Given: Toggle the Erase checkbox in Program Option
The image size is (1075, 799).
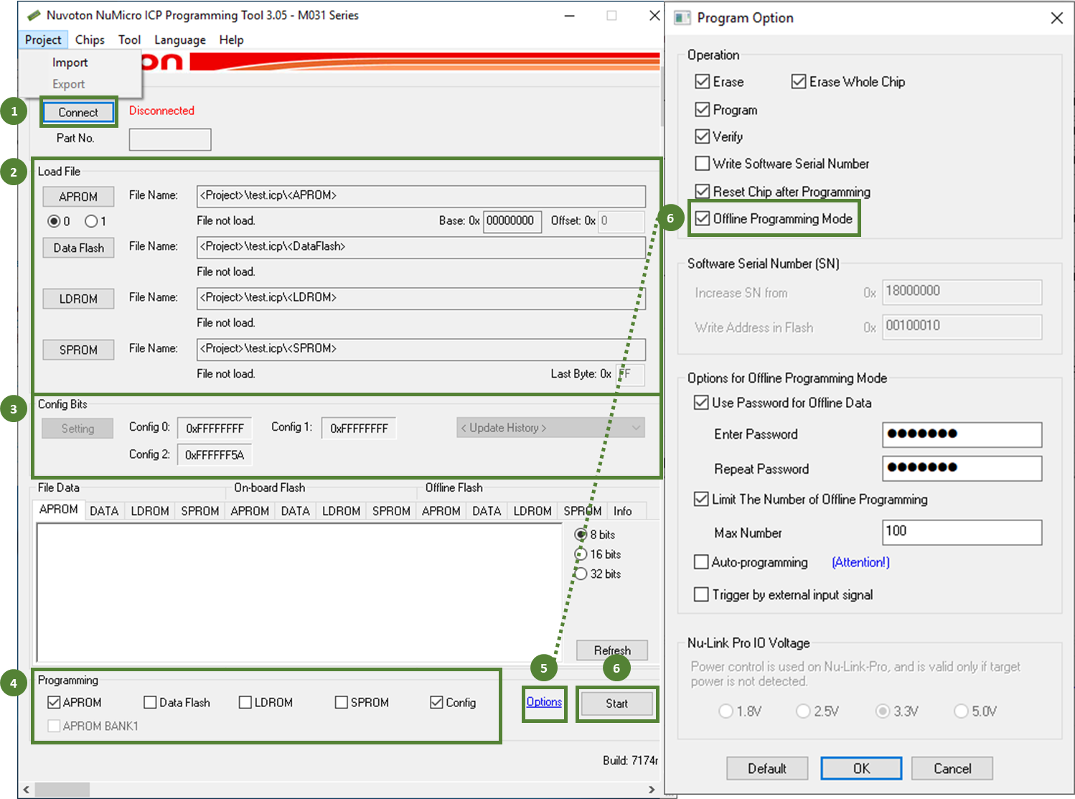Looking at the screenshot, I should [x=703, y=82].
